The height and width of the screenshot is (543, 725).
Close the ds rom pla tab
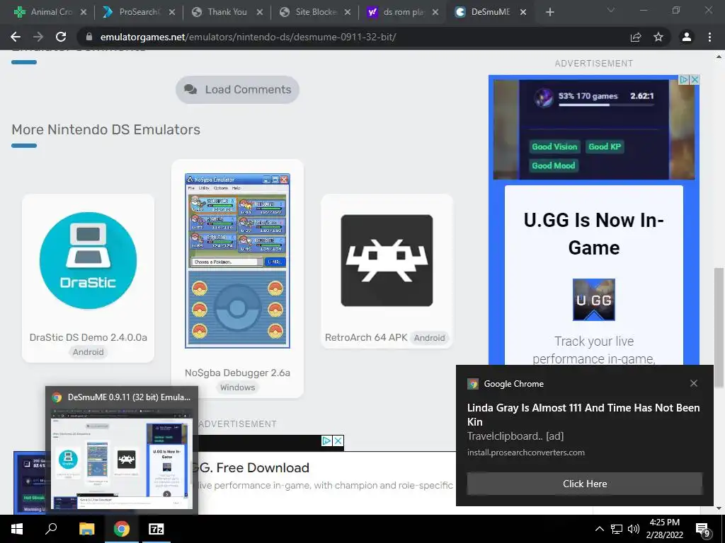435,13
